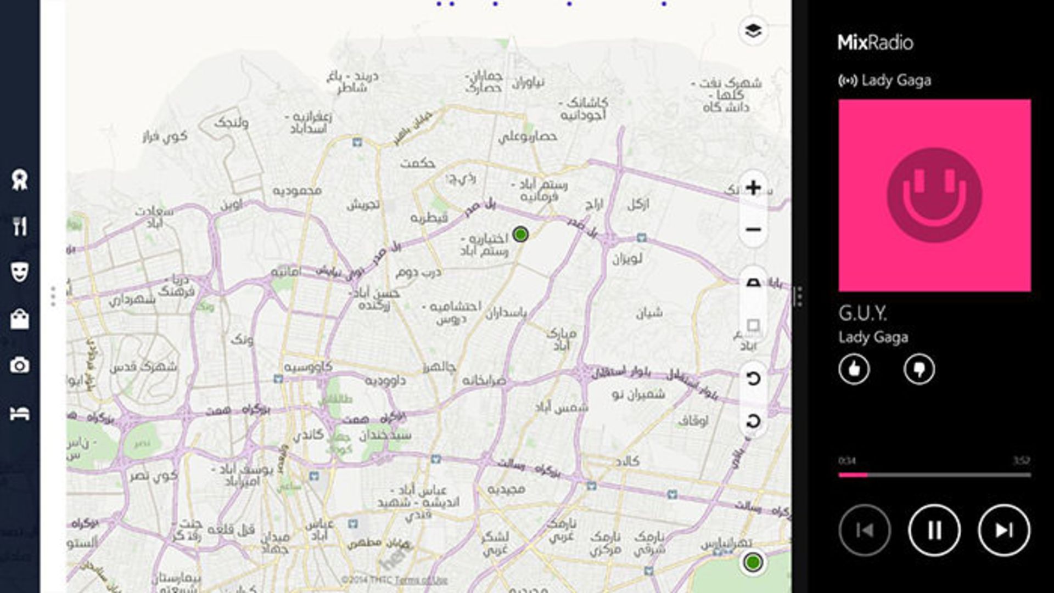The height and width of the screenshot is (593, 1054).
Task: Pause the current track G.U.Y.
Action: click(x=934, y=530)
